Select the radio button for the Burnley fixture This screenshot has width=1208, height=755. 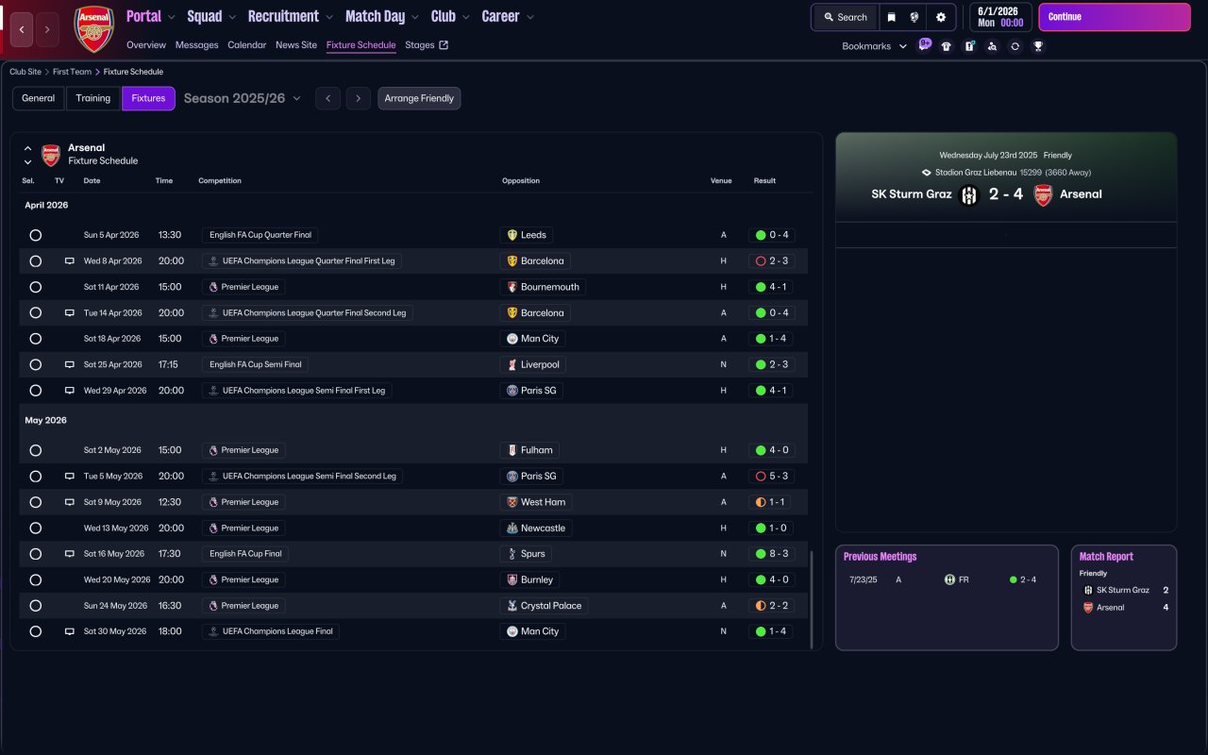pyautogui.click(x=36, y=579)
